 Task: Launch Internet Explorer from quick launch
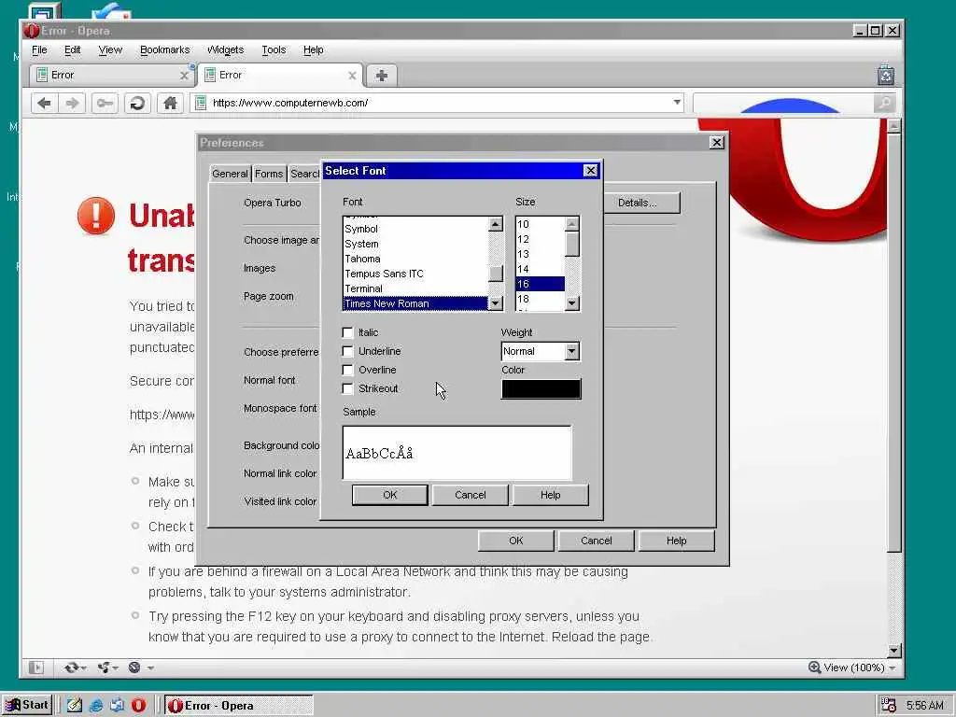[96, 706]
